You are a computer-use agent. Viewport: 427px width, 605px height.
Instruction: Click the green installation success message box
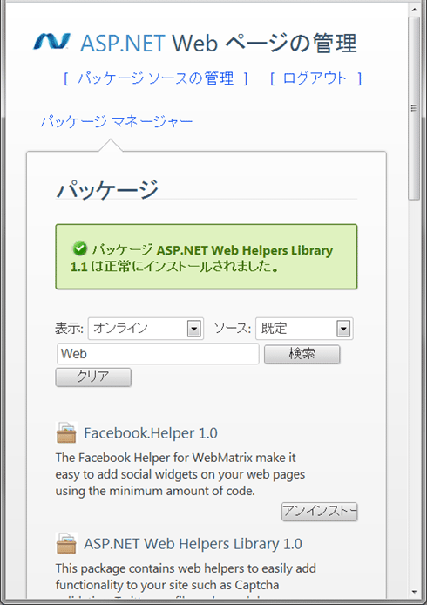pos(207,256)
